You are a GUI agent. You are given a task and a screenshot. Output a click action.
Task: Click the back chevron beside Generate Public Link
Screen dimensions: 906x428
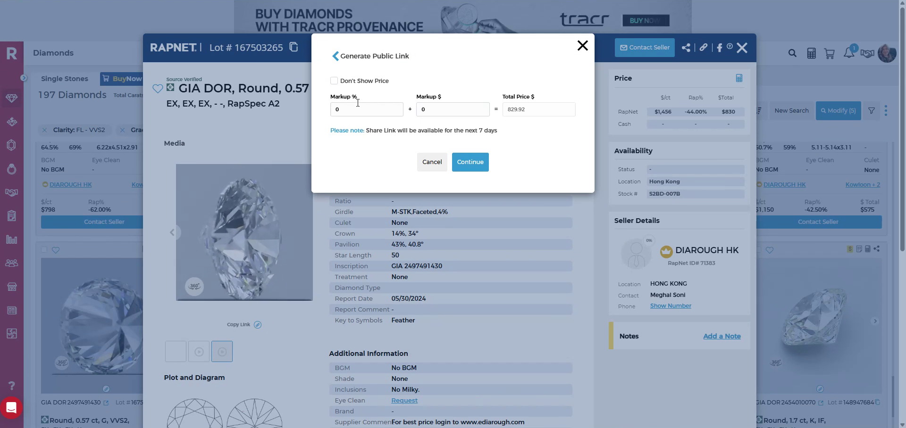[x=336, y=56]
